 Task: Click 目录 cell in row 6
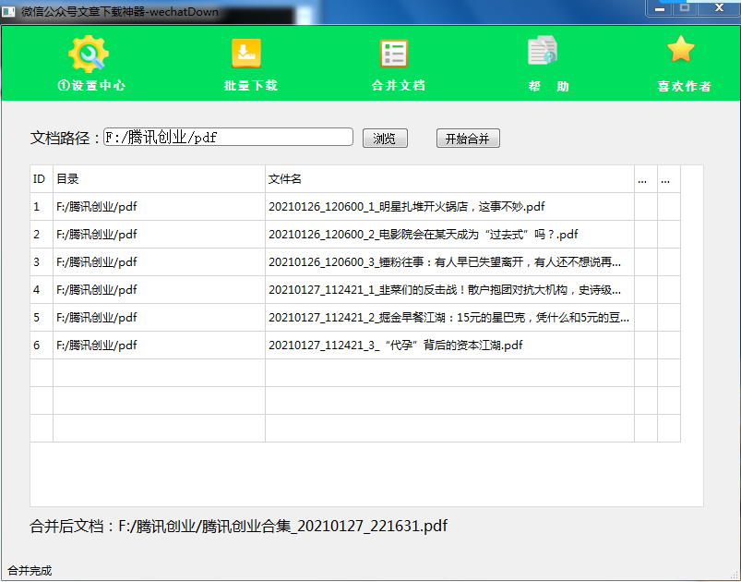pyautogui.click(x=160, y=345)
